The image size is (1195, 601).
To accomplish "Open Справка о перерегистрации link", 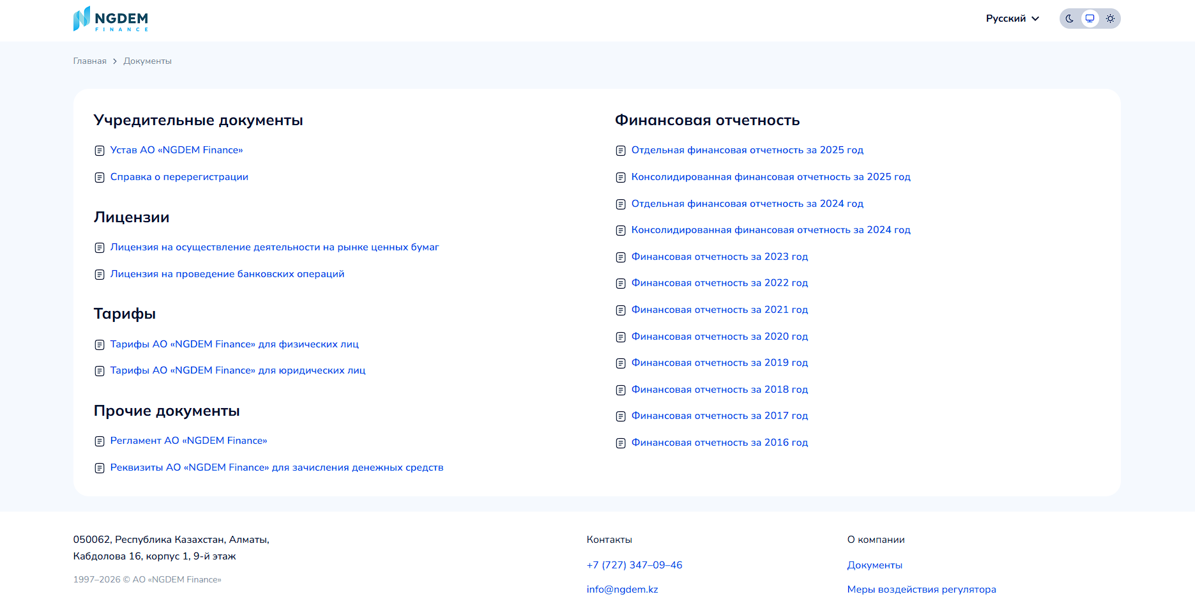I will point(179,177).
